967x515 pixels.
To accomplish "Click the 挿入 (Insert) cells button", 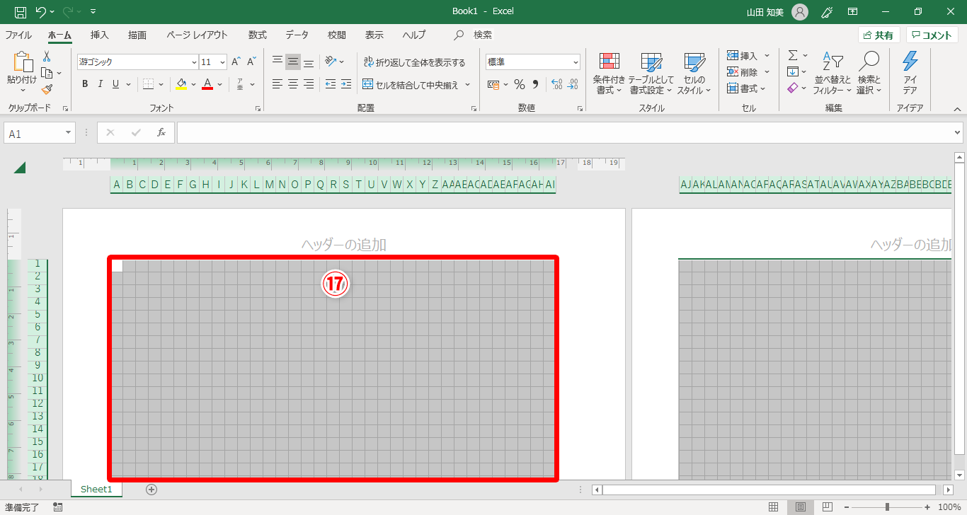I will coord(743,55).
